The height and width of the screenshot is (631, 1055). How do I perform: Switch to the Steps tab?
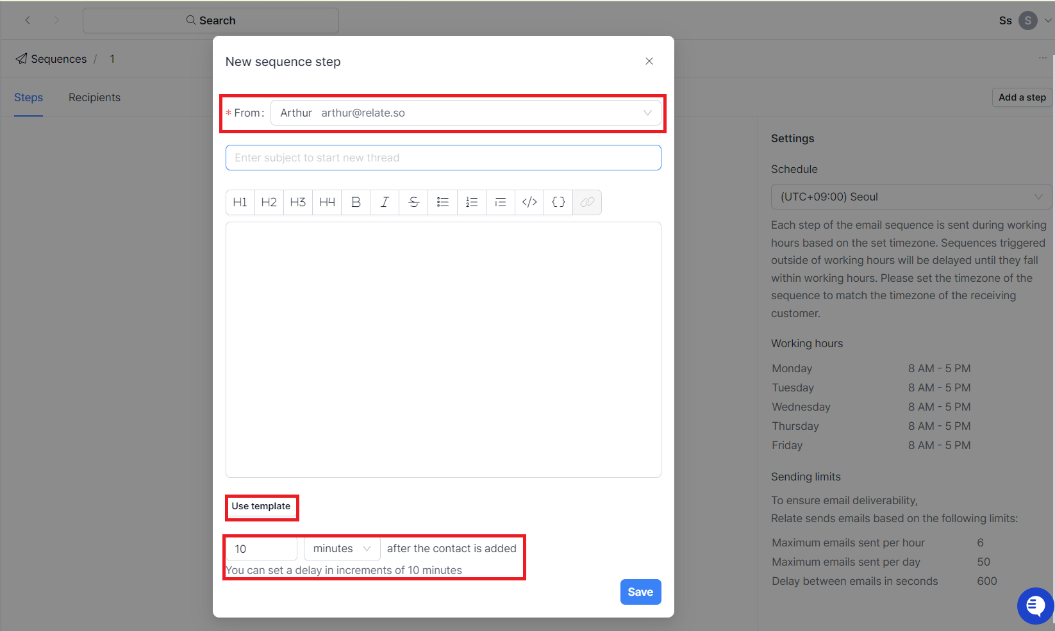tap(28, 97)
